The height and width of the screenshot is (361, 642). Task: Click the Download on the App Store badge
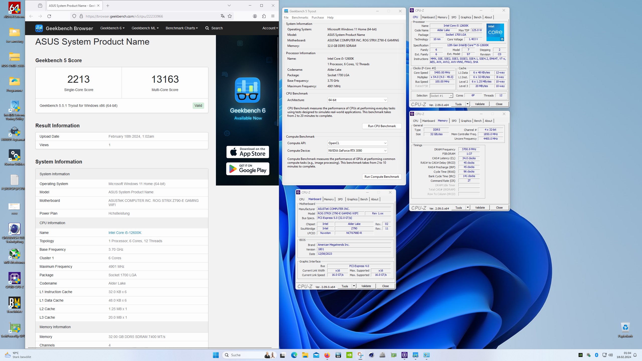click(x=248, y=152)
